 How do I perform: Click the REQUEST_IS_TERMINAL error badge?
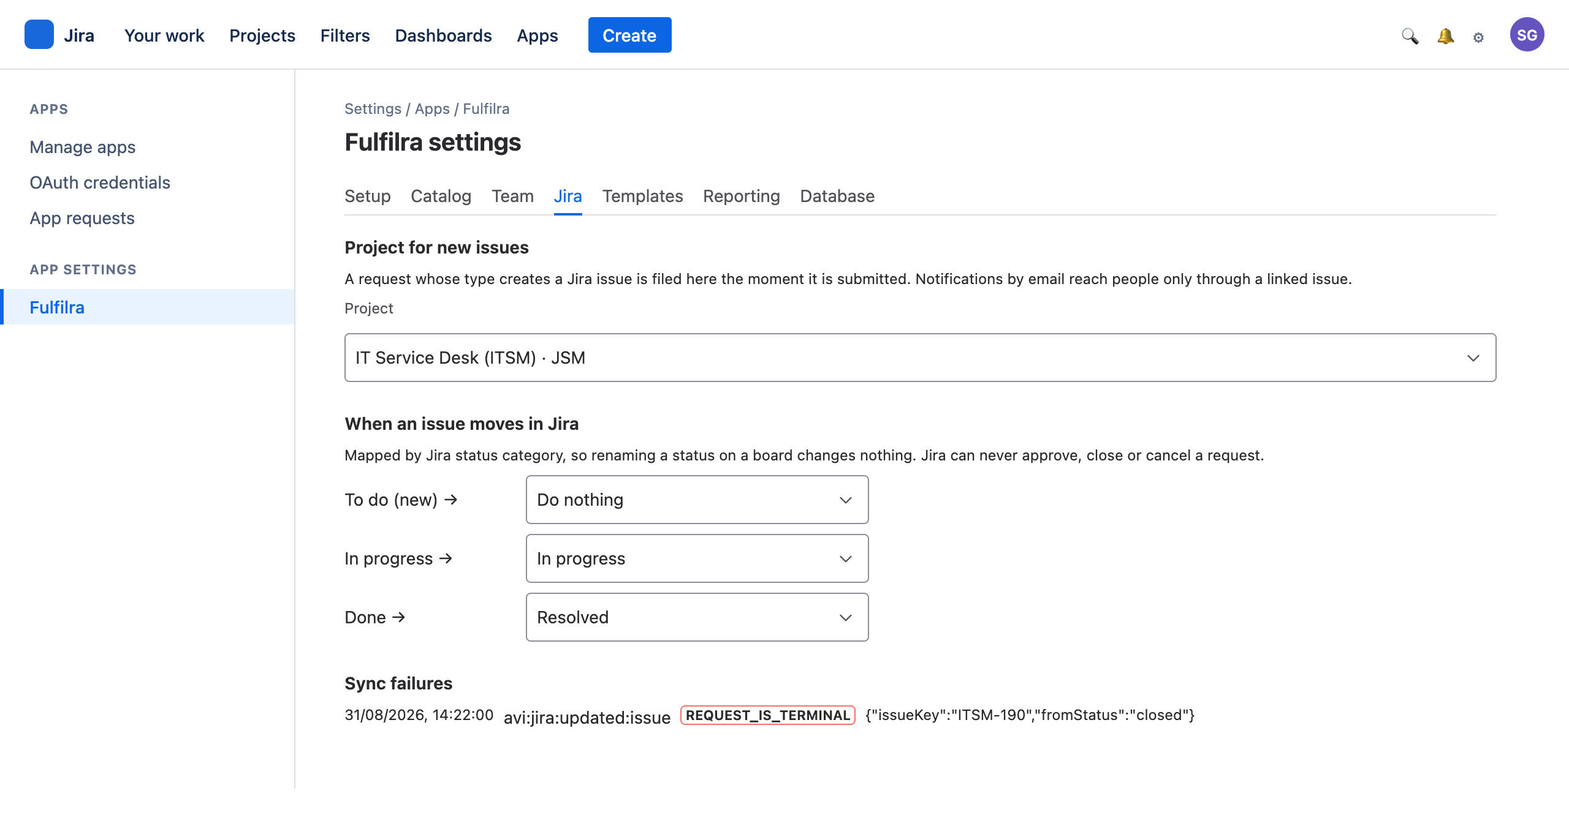pos(767,715)
